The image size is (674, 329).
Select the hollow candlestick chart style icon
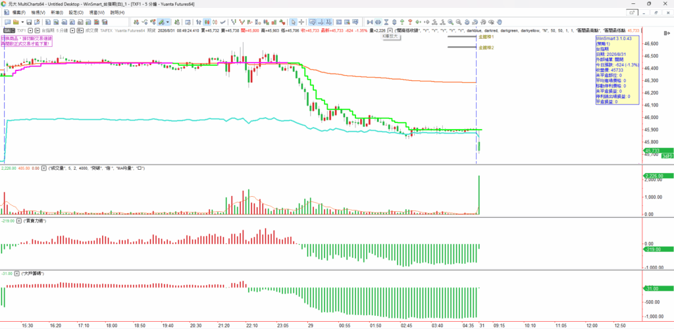click(215, 22)
